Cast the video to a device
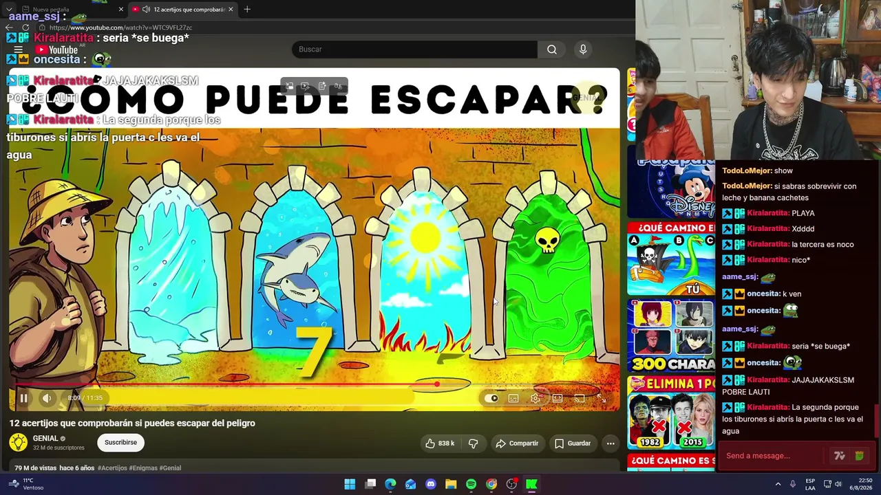Image resolution: width=881 pixels, height=495 pixels. (x=580, y=398)
